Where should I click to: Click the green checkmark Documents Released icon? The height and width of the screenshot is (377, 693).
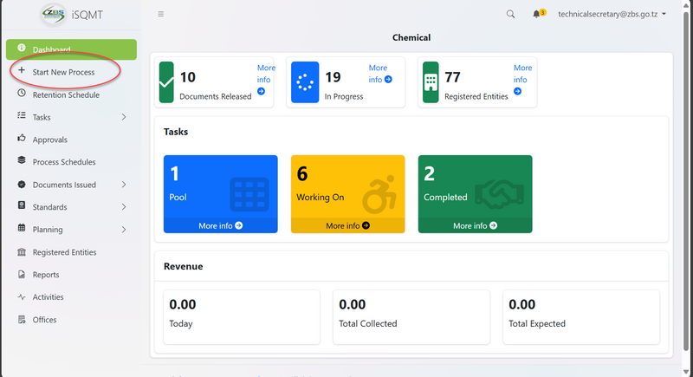(167, 82)
